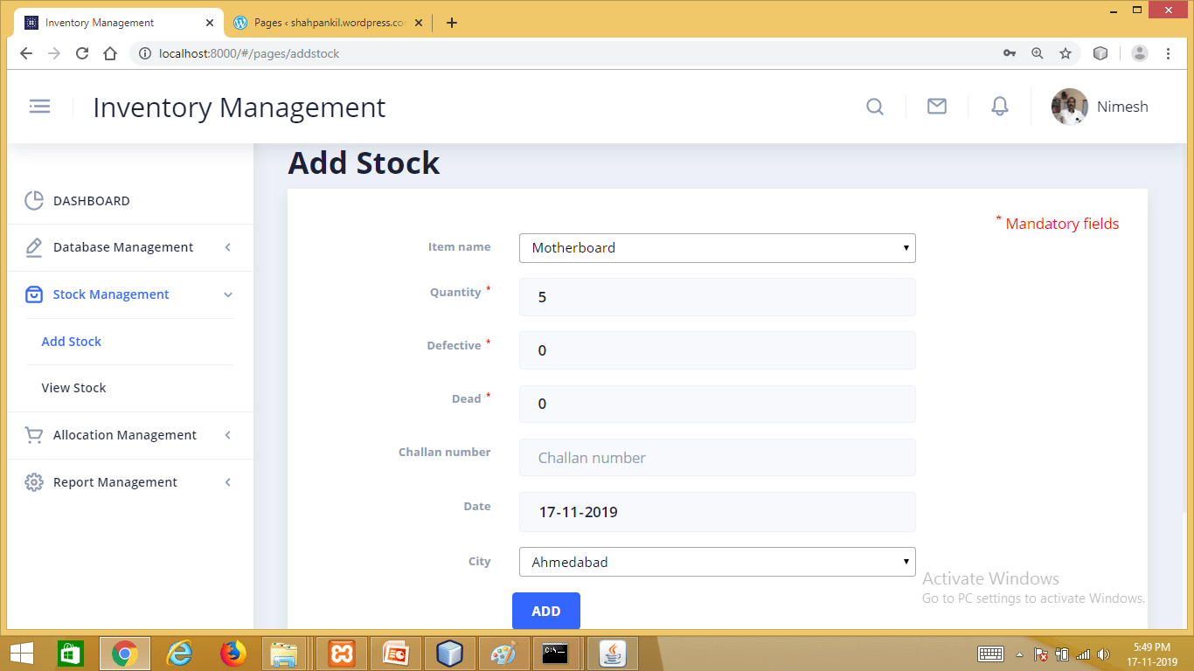Click the Challan number input field
The width and height of the screenshot is (1194, 671).
pyautogui.click(x=717, y=457)
